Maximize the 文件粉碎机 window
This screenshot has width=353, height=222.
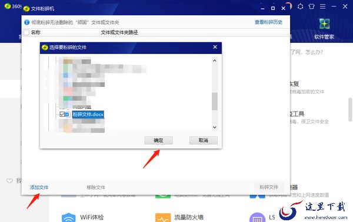point(273,8)
